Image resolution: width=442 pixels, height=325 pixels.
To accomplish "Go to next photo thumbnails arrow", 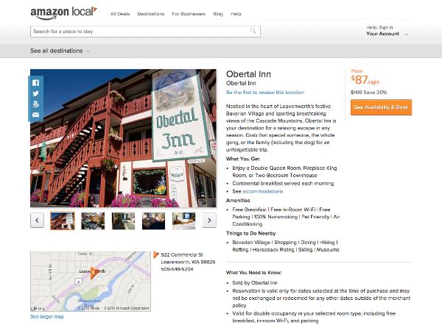I will [x=210, y=219].
